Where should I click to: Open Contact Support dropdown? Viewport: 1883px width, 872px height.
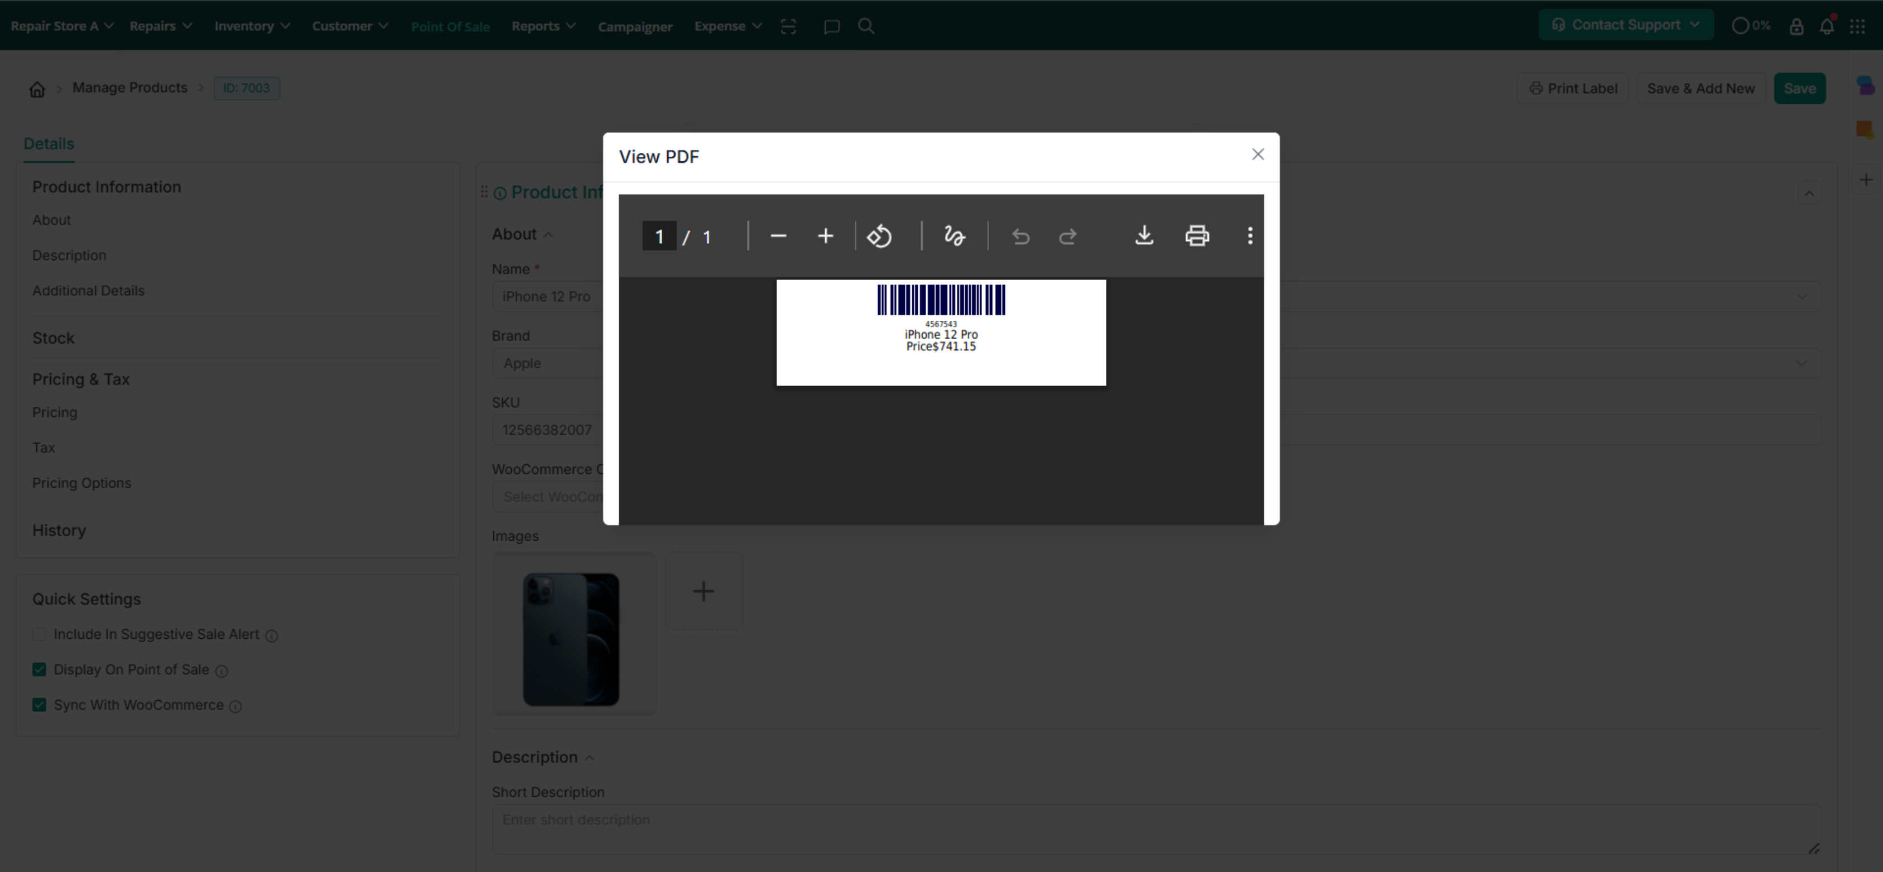point(1626,25)
